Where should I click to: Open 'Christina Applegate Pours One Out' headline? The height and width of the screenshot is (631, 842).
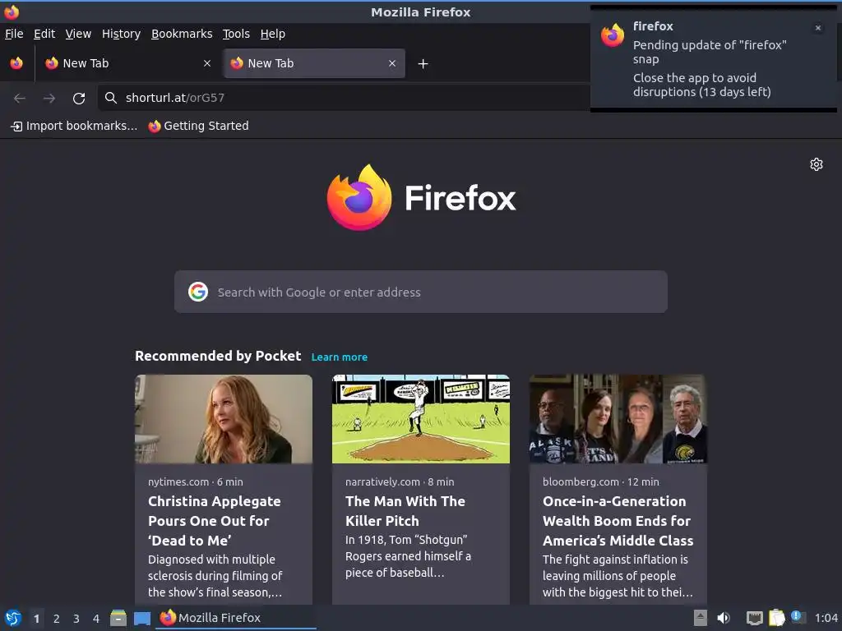pos(215,520)
